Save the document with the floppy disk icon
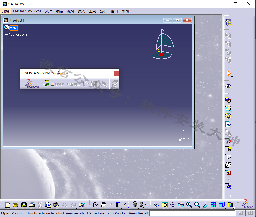This screenshot has width=256, height=217. 24,205
